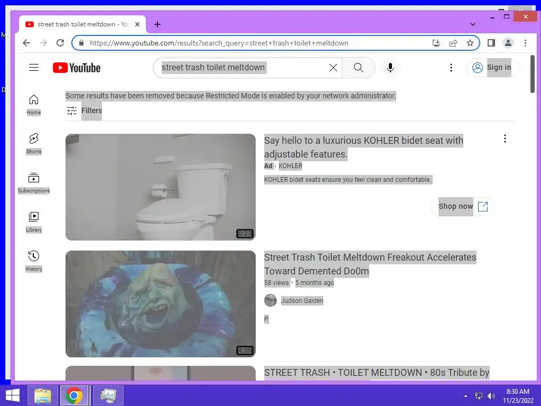Open KOHLER bidet seat ad thumbnail
This screenshot has height=406, width=541.
tap(161, 187)
